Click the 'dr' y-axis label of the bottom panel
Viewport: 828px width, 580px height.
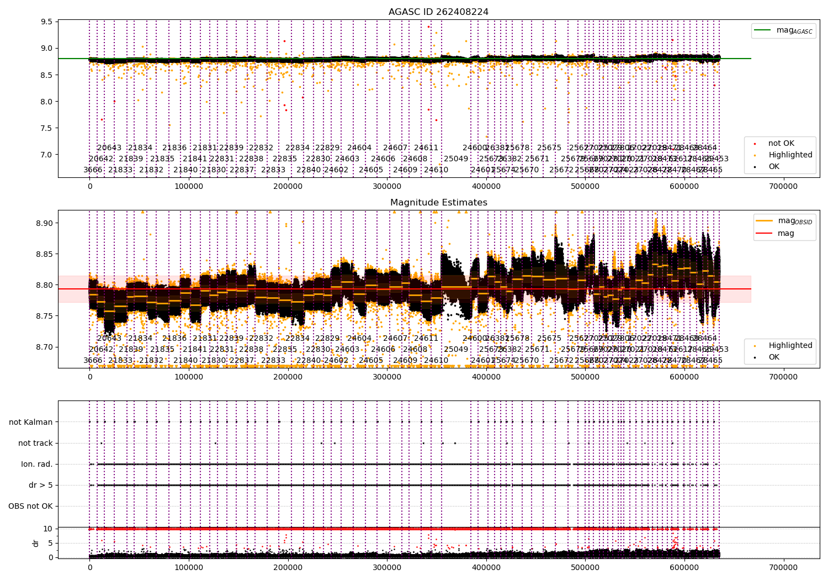tap(36, 543)
